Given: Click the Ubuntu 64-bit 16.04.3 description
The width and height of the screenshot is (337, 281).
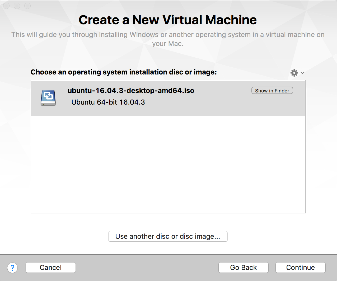Looking at the screenshot, I should [108, 102].
